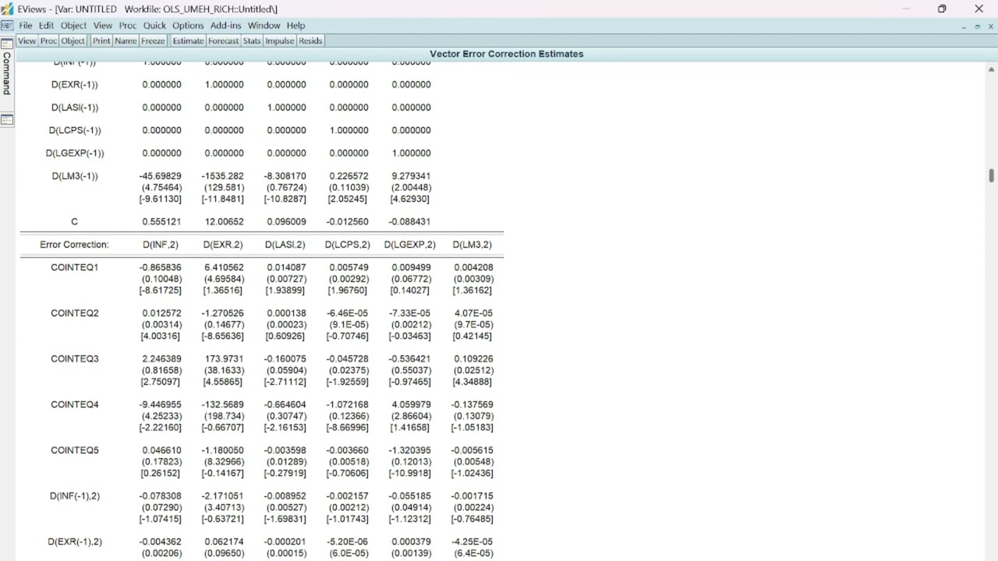
Task: Select the 173.9731 coefficient cell
Action: [x=224, y=359]
